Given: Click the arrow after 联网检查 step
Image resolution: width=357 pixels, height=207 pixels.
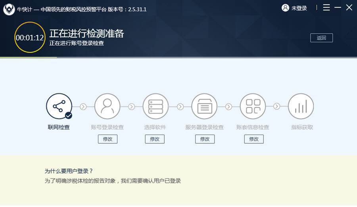Looking at the screenshot, I should pyautogui.click(x=83, y=106).
